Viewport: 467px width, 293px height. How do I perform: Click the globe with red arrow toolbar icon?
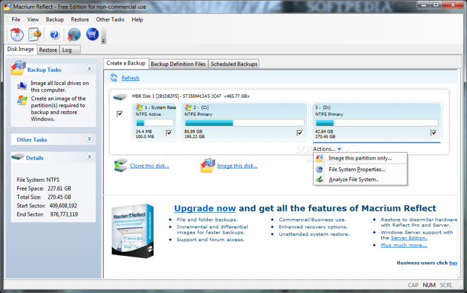pos(74,34)
